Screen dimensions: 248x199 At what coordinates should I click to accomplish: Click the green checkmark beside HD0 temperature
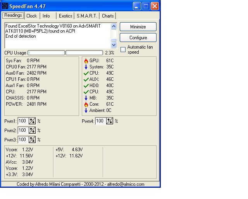pyautogui.click(x=86, y=86)
